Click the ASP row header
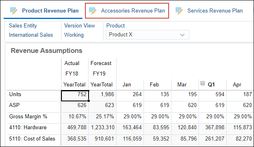The width and height of the screenshot is (254, 147). point(34,107)
